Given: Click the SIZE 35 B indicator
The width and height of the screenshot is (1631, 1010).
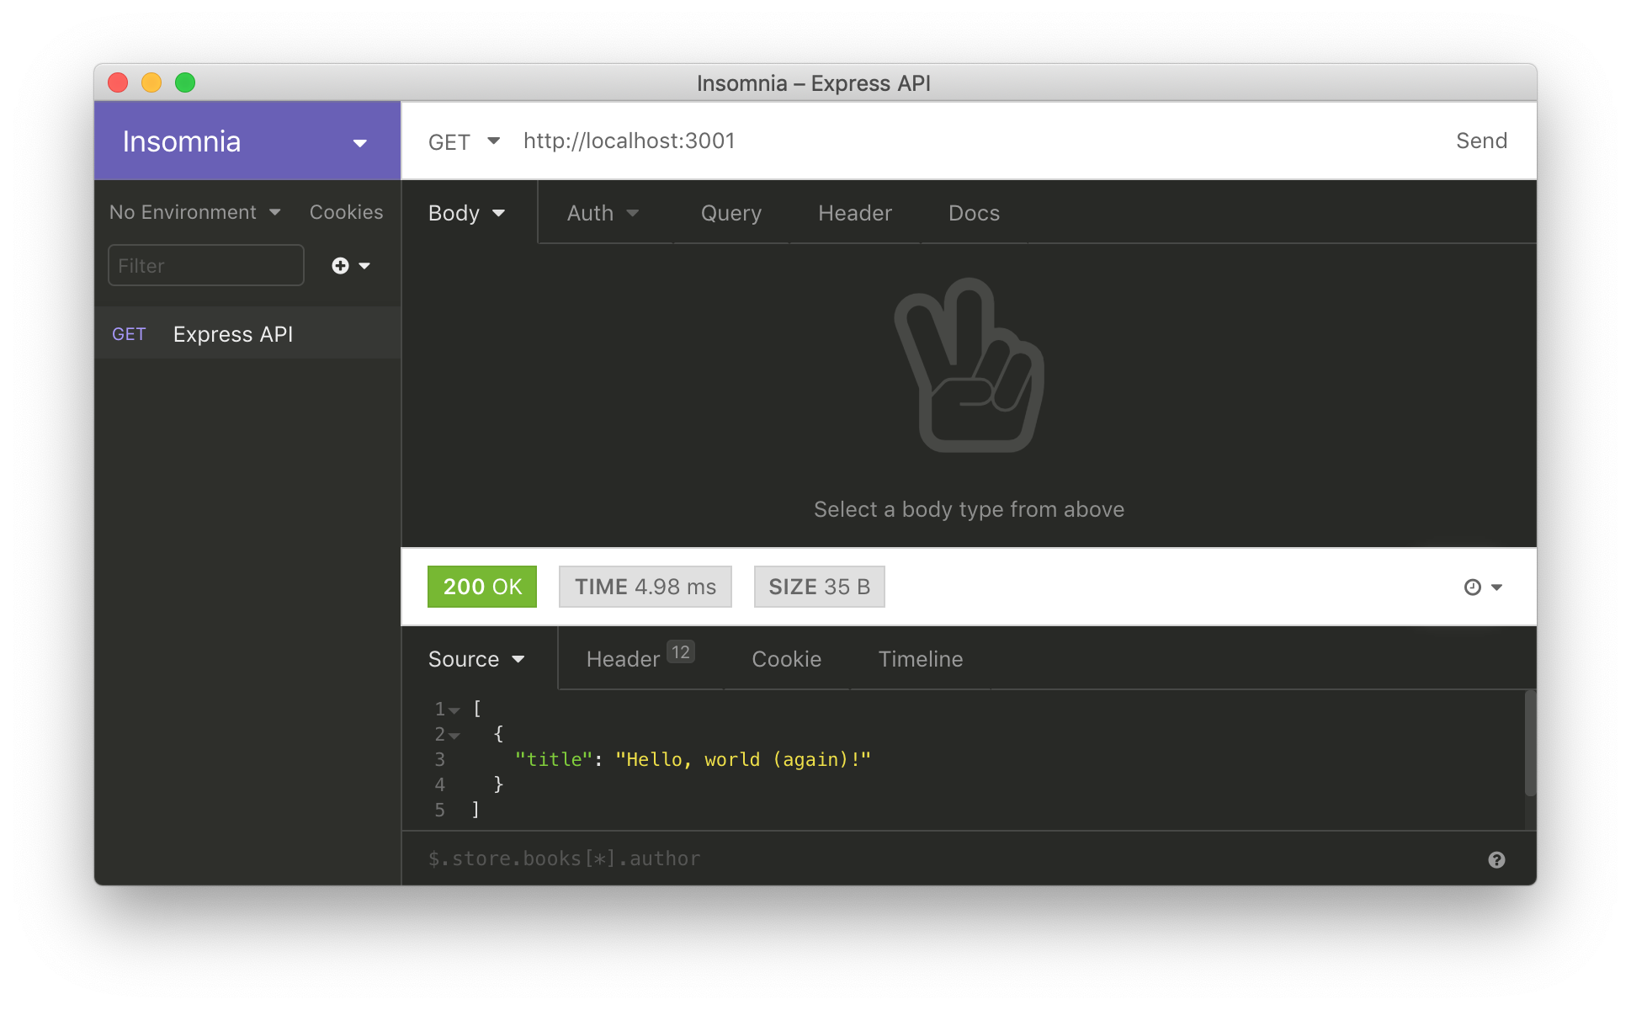Looking at the screenshot, I should tap(821, 586).
